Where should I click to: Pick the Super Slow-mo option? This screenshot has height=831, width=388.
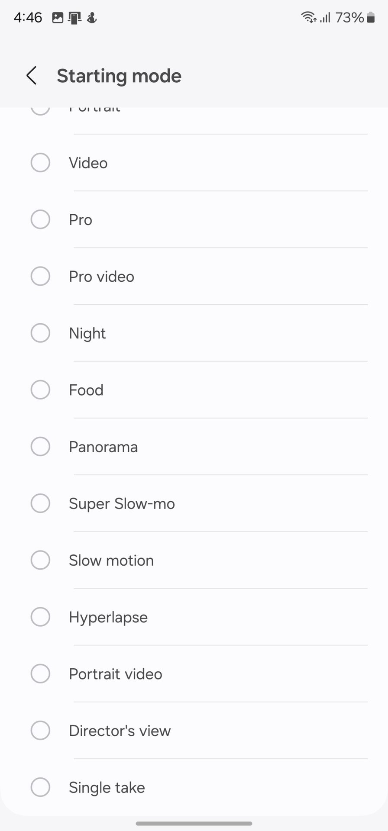pos(40,503)
